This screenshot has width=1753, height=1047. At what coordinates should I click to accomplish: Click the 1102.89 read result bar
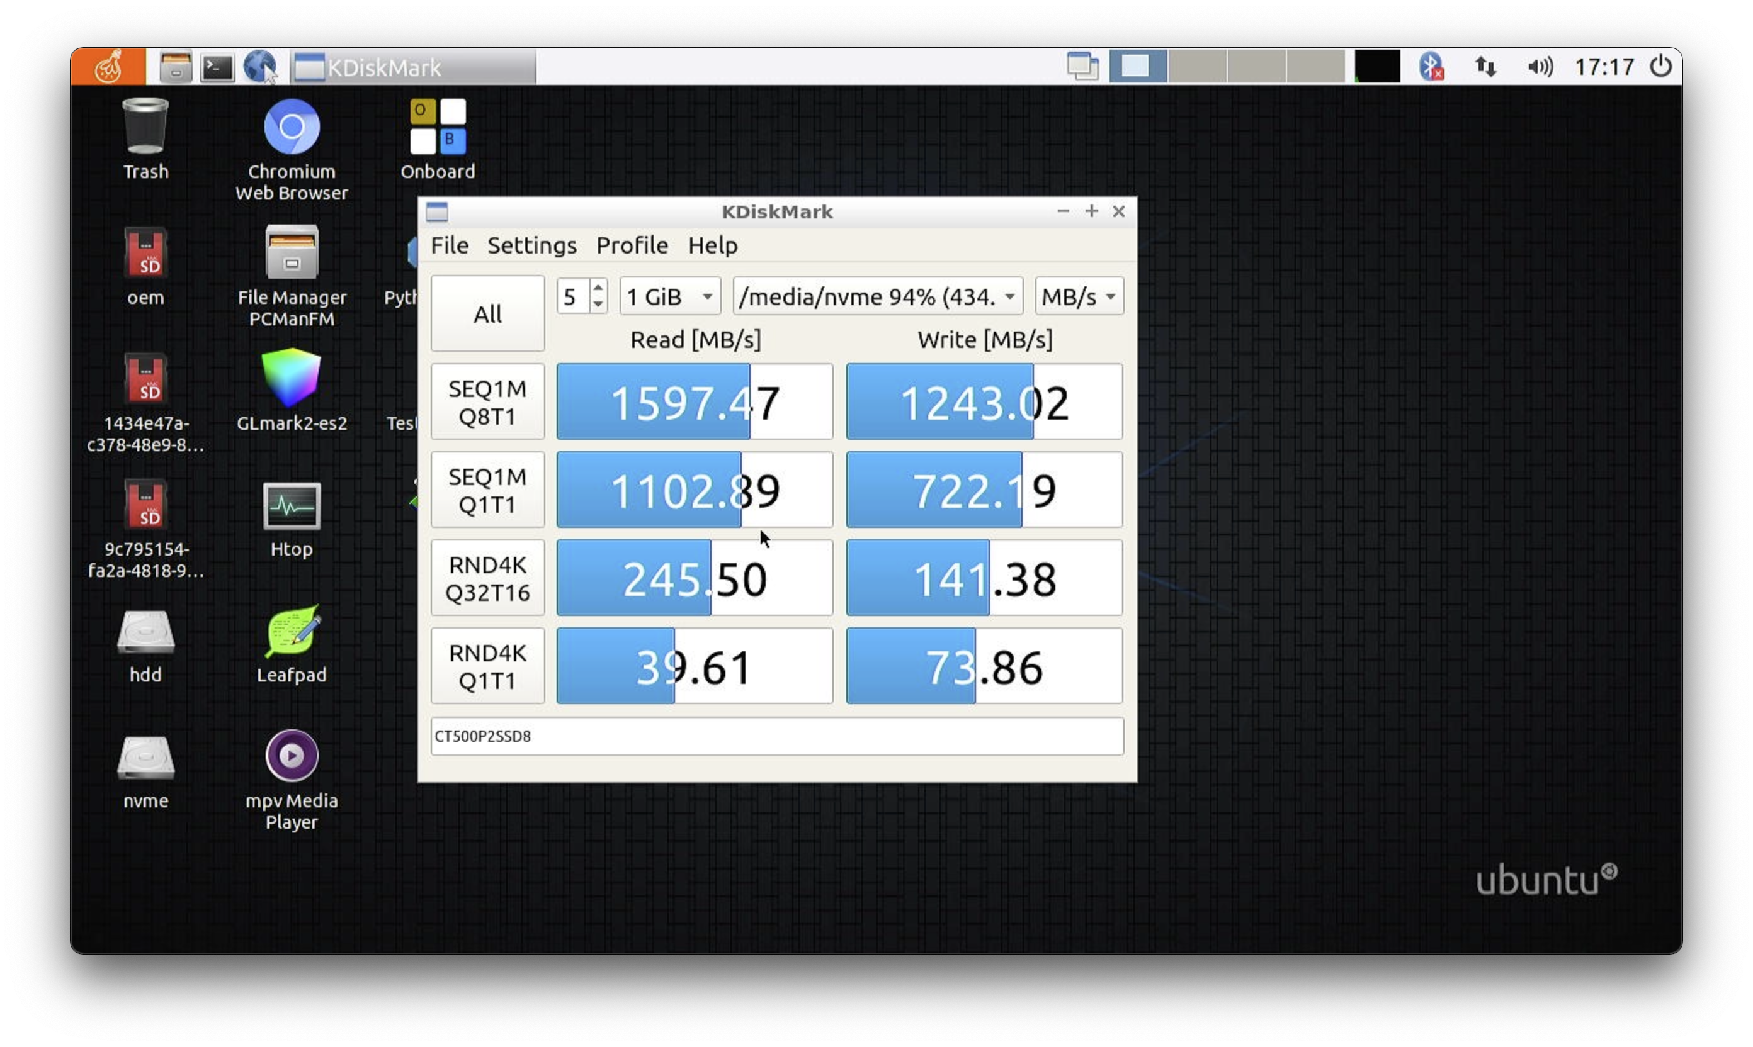pos(695,490)
